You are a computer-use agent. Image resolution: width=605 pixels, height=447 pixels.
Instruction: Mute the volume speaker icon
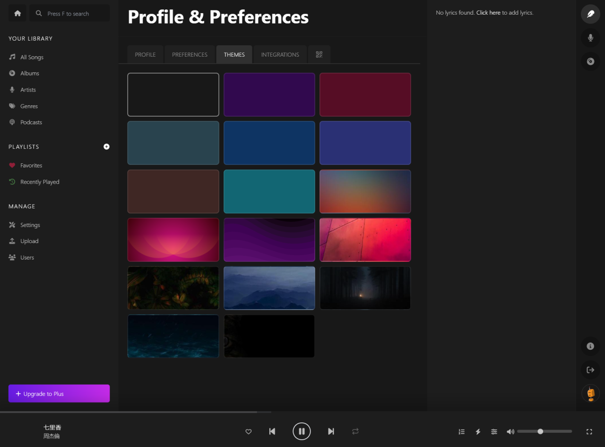pos(510,431)
